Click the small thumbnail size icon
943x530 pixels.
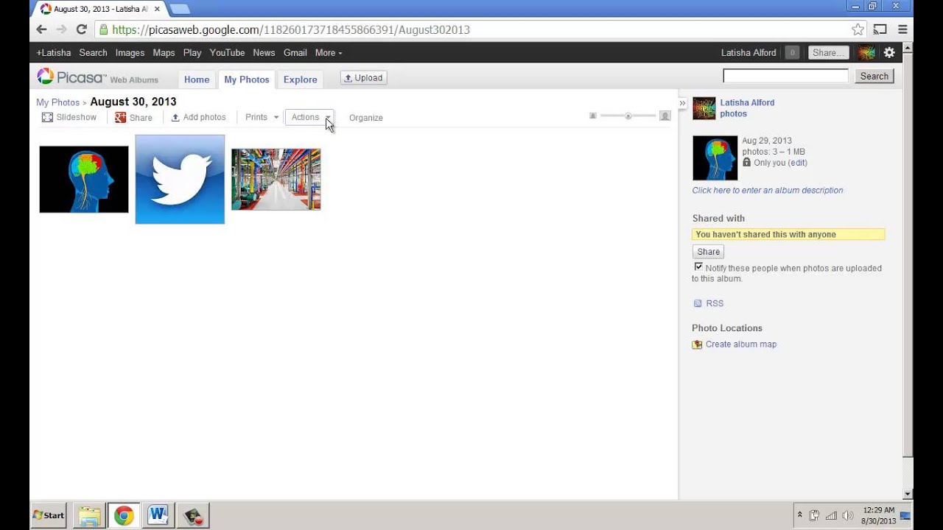593,116
